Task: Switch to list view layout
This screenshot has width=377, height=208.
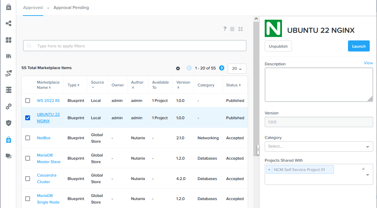Action: [x=232, y=29]
